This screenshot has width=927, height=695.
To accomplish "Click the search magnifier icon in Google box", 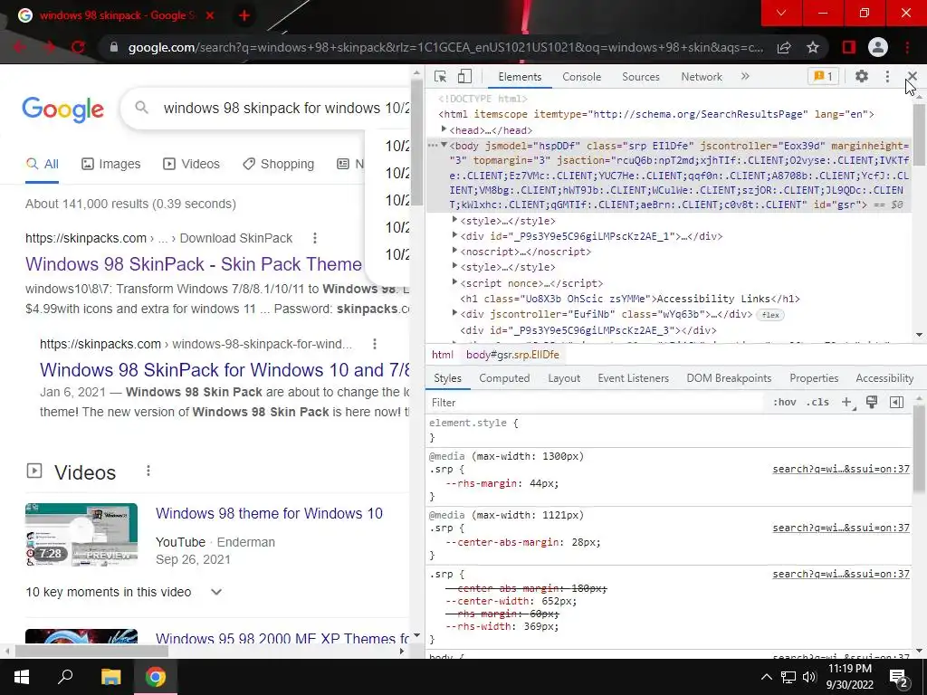I will (141, 108).
